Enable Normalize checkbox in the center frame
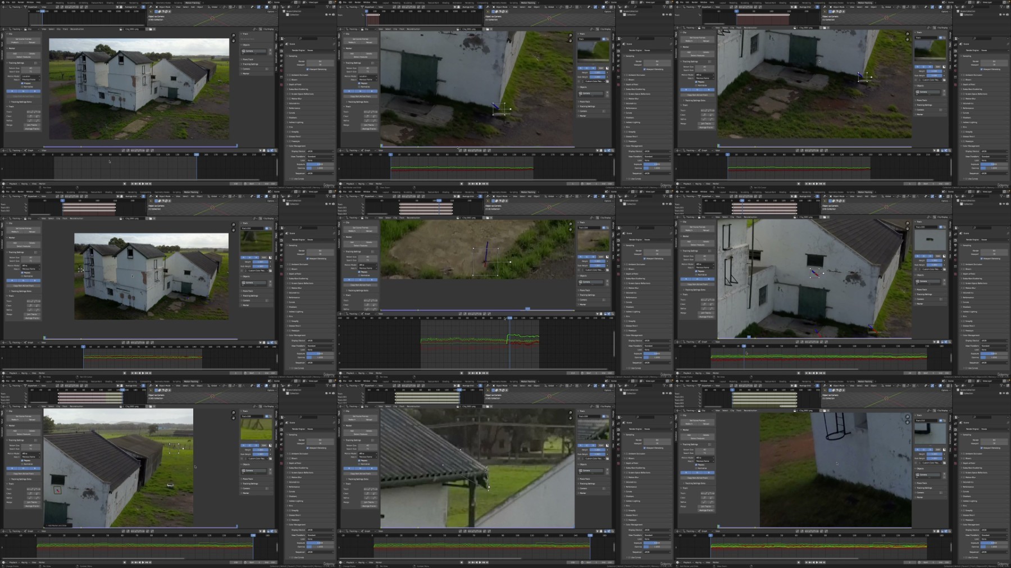 359,275
